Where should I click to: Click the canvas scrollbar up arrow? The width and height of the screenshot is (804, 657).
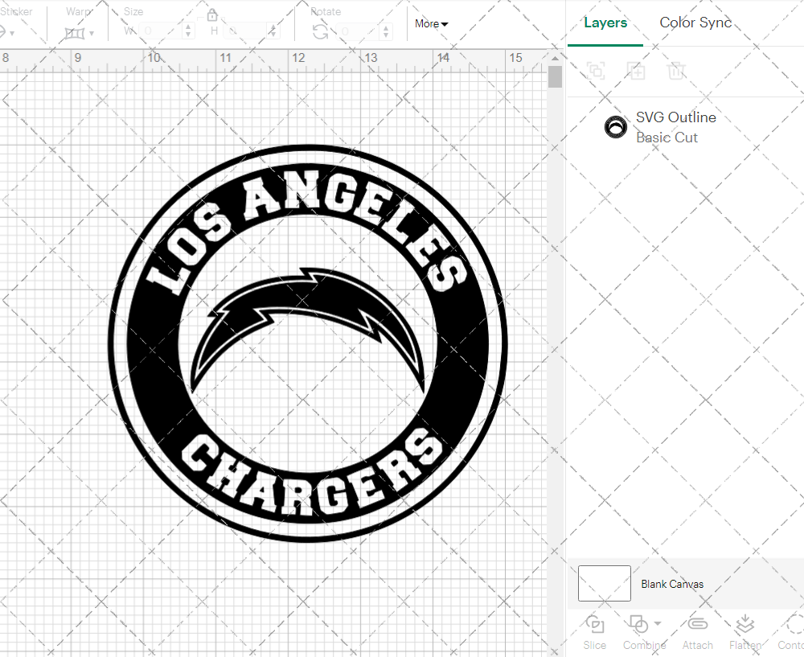555,58
